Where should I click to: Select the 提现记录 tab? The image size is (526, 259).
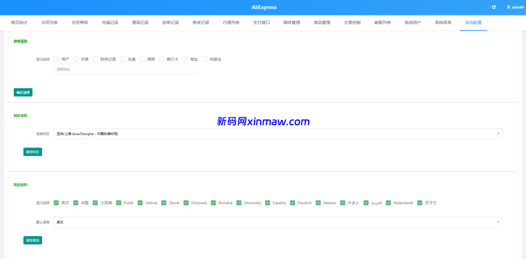click(x=140, y=23)
